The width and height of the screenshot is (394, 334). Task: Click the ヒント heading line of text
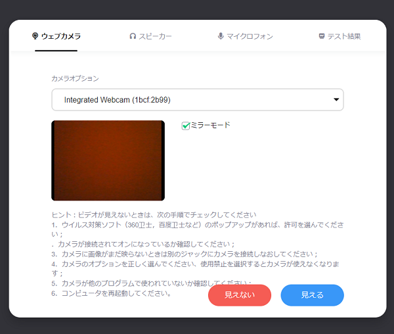[154, 215]
